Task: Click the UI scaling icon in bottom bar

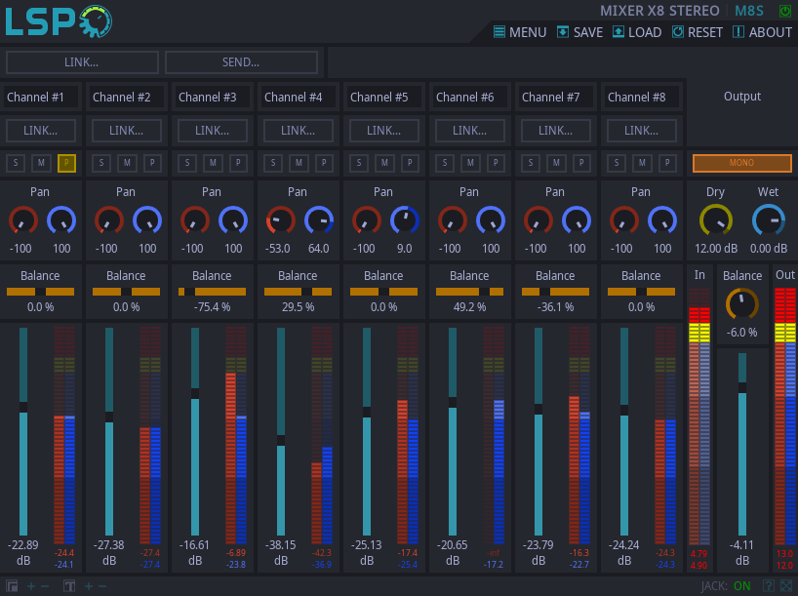Action: pyautogui.click(x=12, y=586)
